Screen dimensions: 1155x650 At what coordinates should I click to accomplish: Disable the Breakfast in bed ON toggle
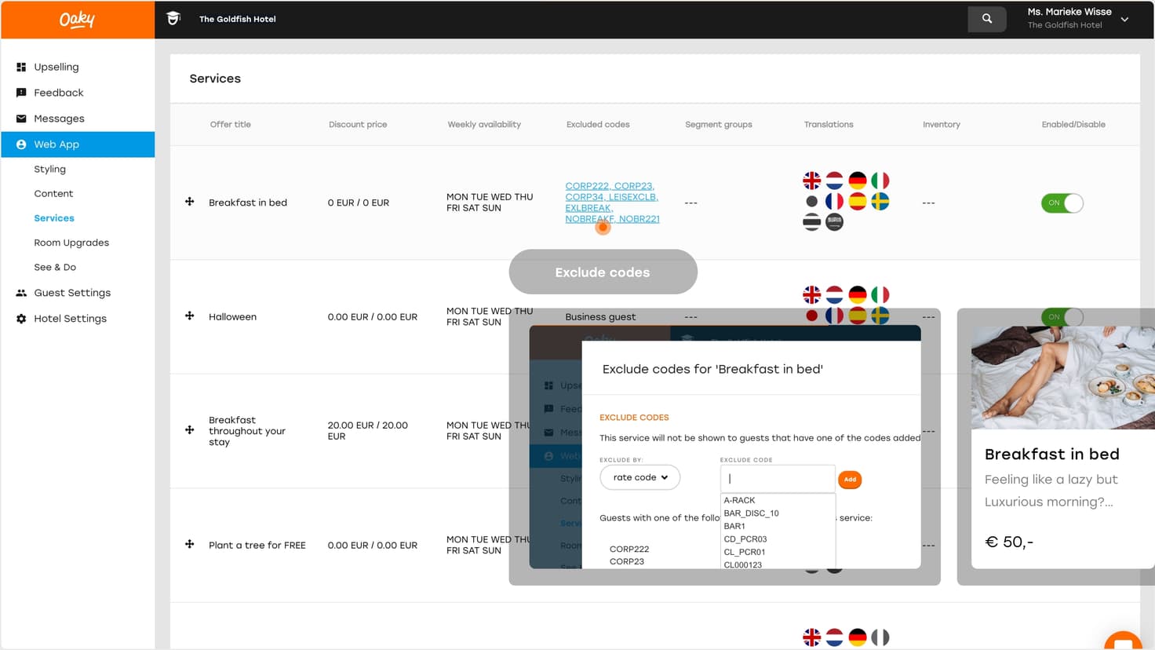click(x=1062, y=203)
